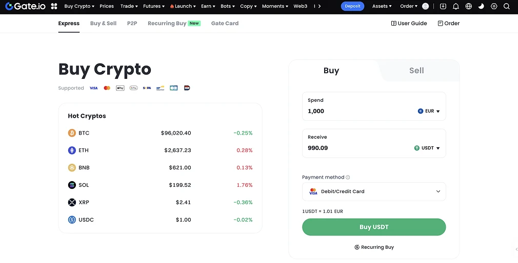The image size is (518, 263).
Task: Click the ETH coin icon
Action: pos(72,150)
